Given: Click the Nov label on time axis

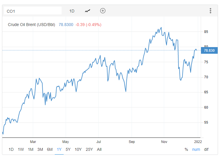Looking at the screenshot, I should click(x=164, y=142).
